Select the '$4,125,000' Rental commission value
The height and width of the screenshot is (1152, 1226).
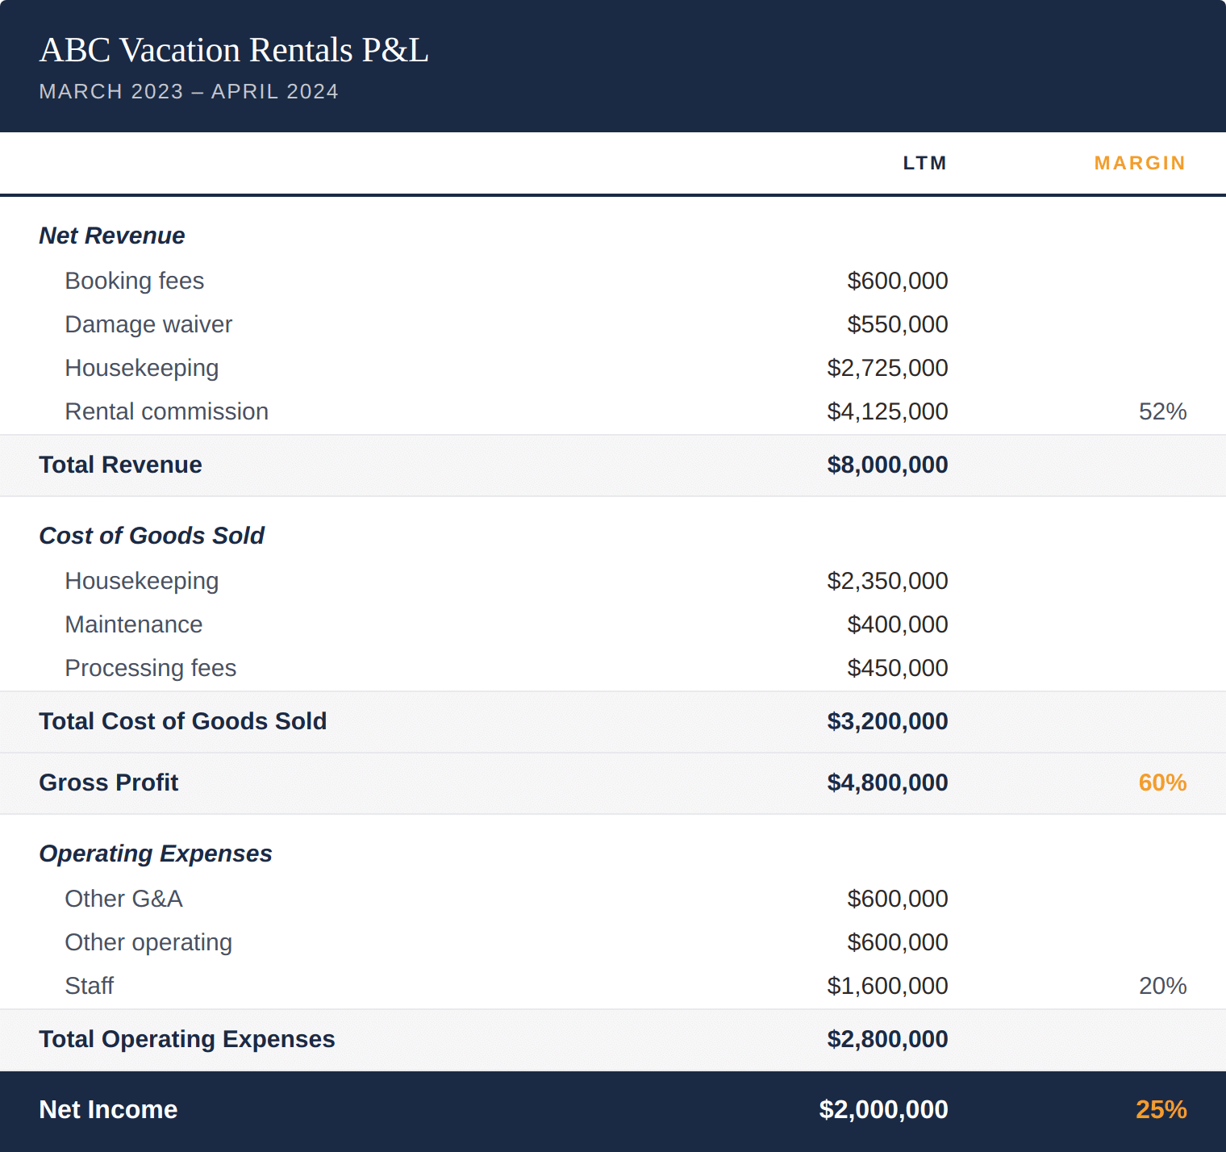click(887, 411)
